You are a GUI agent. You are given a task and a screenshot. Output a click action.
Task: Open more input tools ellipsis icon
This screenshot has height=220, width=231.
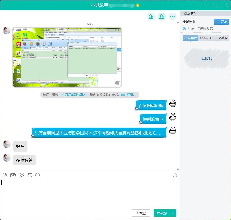coord(37,175)
